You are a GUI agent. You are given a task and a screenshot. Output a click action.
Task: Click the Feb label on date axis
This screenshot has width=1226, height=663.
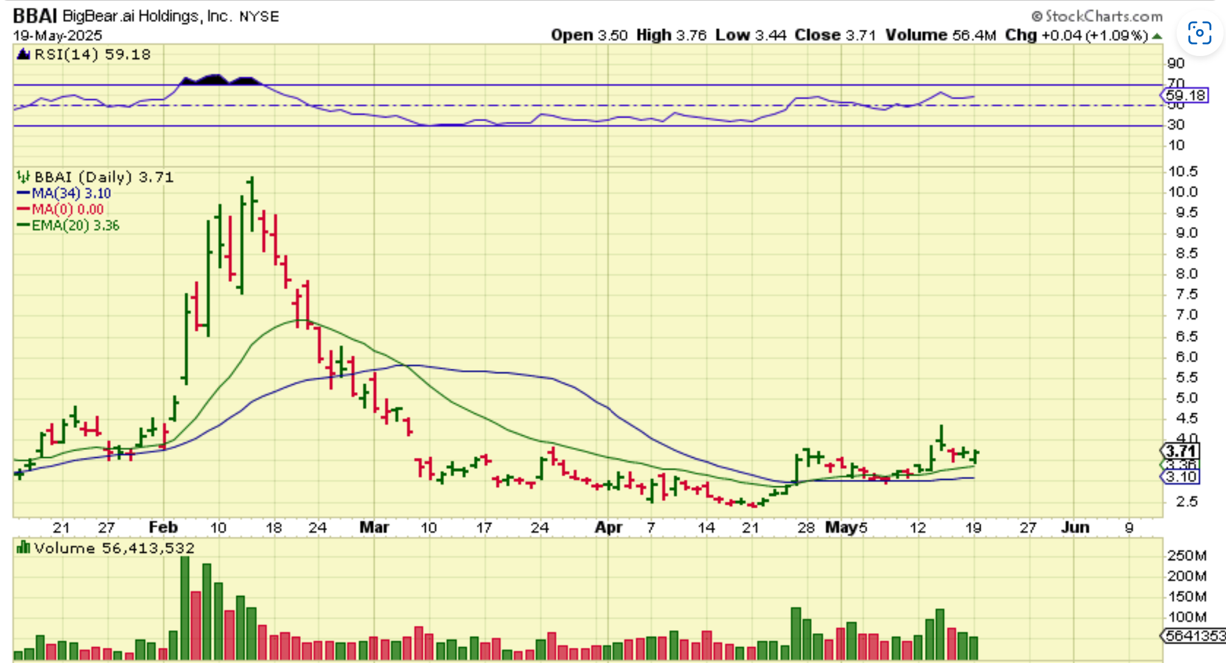pyautogui.click(x=163, y=527)
